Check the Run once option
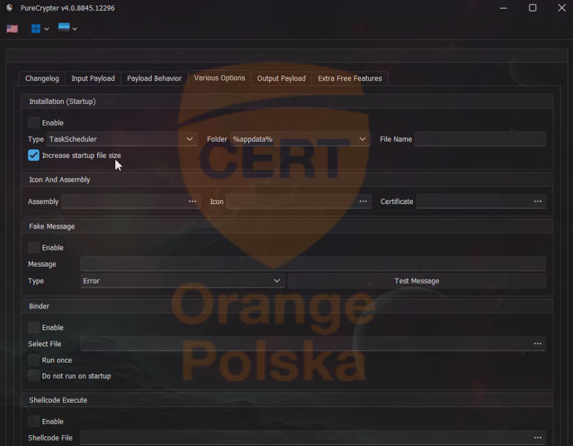Screen dimensions: 573x446 [x=34, y=360]
